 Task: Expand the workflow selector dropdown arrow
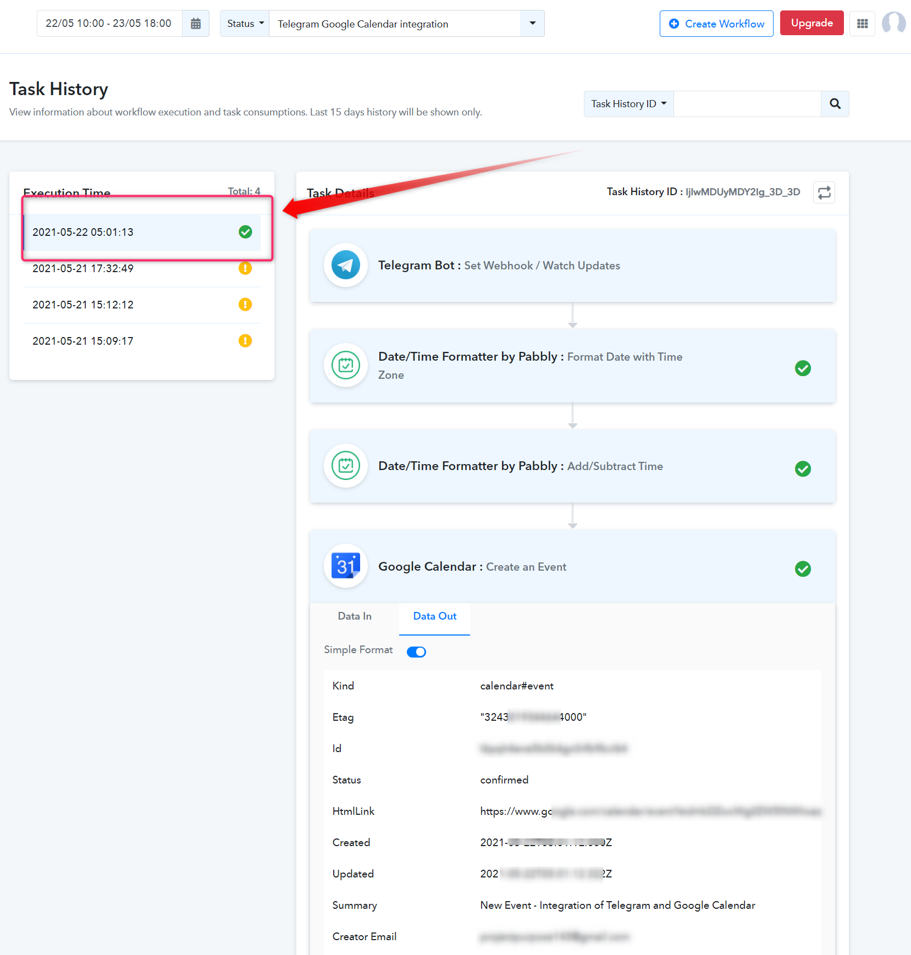(x=532, y=24)
